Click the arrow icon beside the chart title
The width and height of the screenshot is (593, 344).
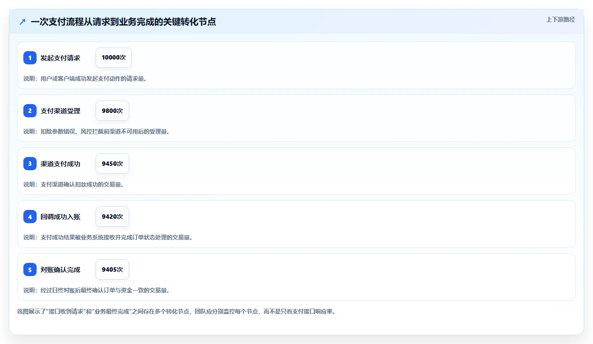[22, 22]
